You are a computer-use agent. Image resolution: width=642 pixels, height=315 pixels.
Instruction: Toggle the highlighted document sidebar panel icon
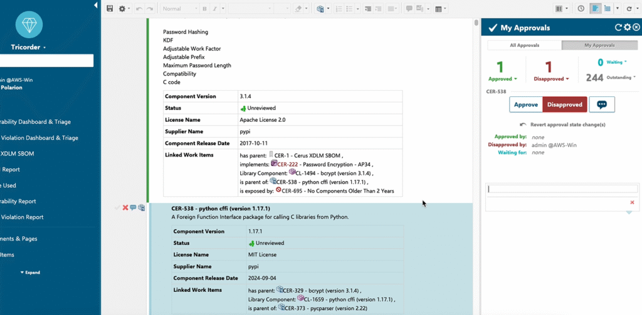tap(595, 9)
